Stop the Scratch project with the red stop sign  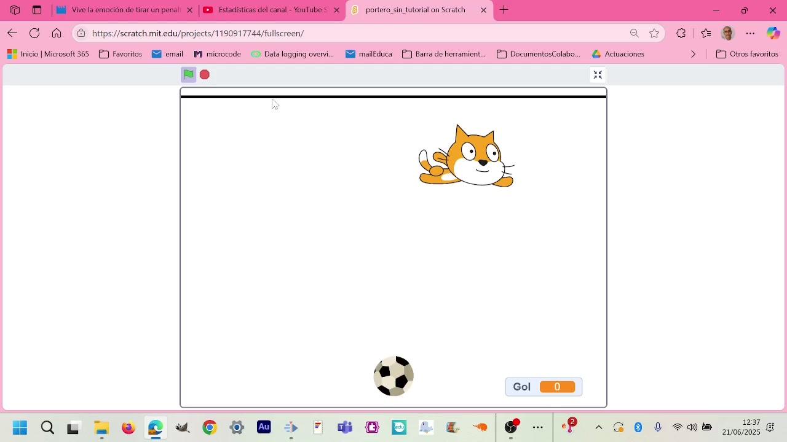(x=205, y=75)
